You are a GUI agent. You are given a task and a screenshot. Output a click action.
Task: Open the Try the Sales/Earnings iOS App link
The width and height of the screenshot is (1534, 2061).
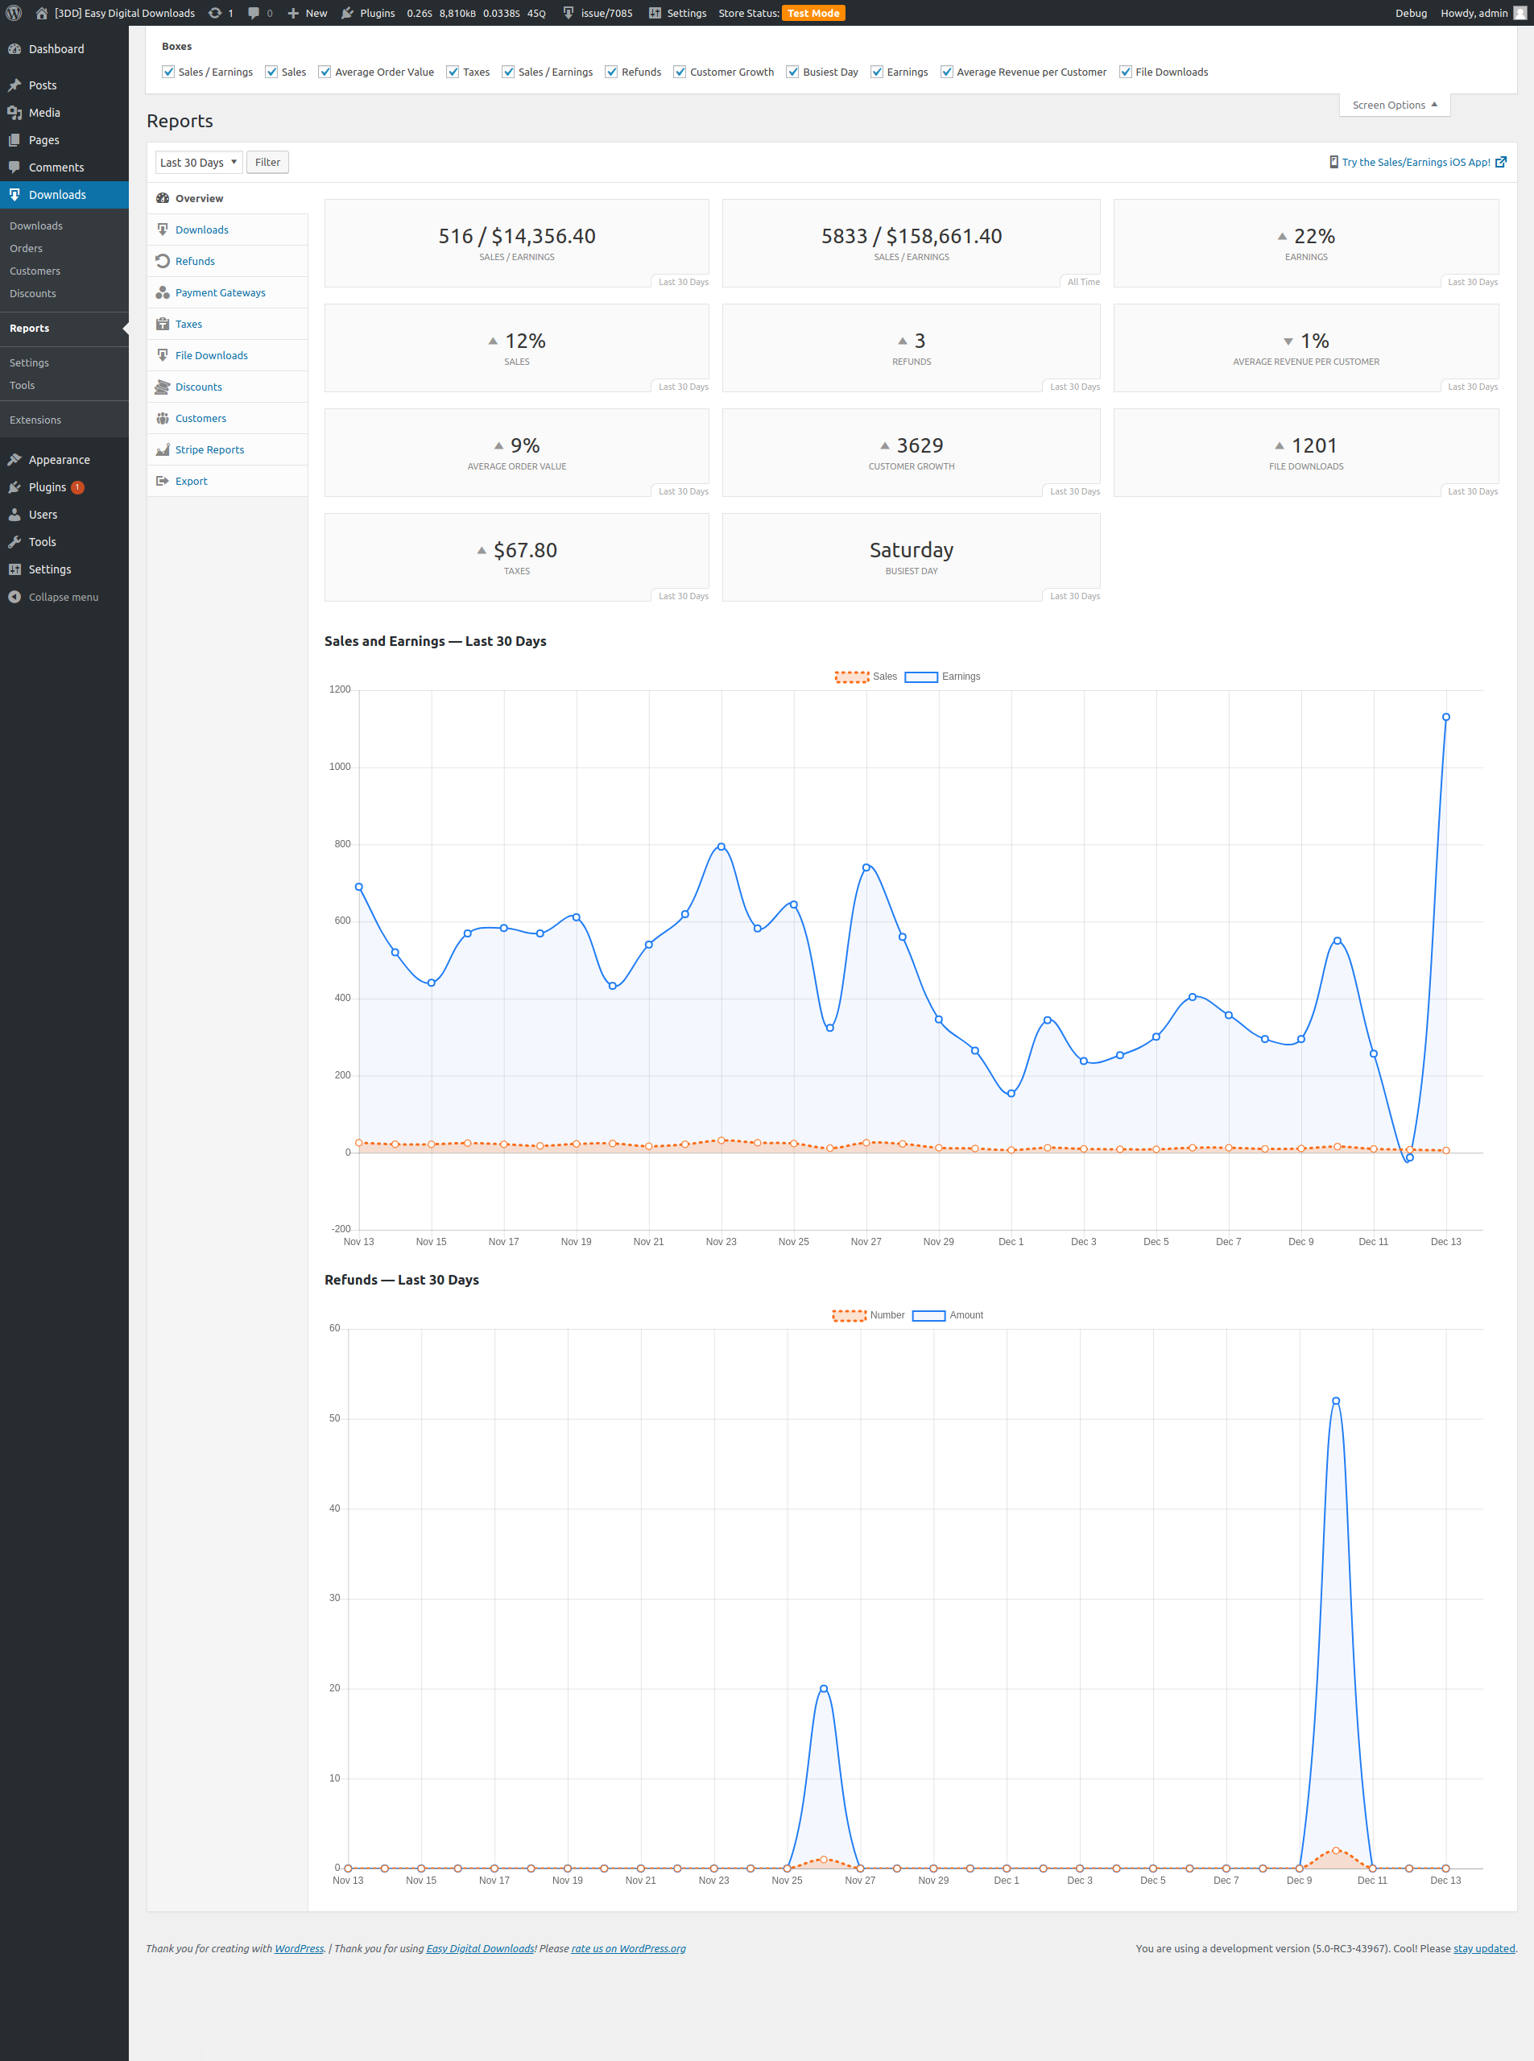click(1415, 163)
